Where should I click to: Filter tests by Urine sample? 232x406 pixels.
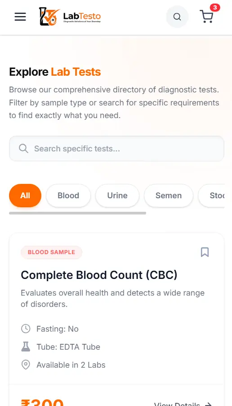coord(117,196)
